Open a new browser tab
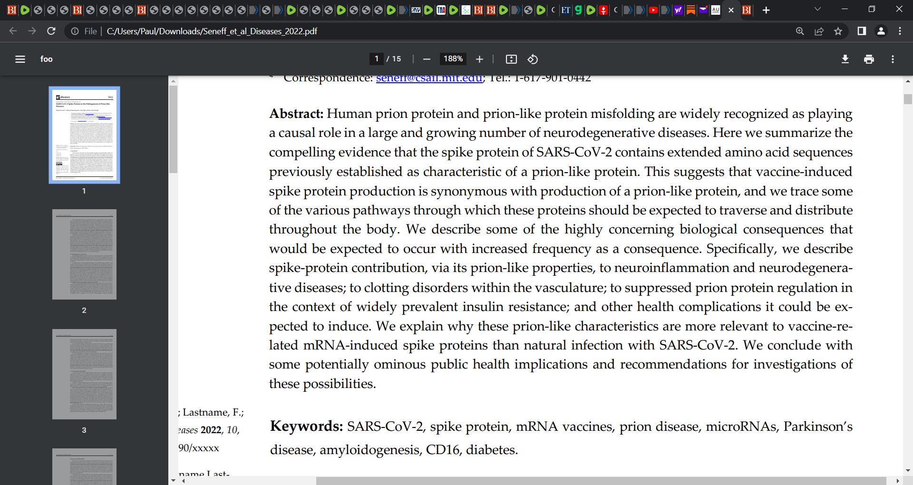The height and width of the screenshot is (485, 913). coord(766,10)
